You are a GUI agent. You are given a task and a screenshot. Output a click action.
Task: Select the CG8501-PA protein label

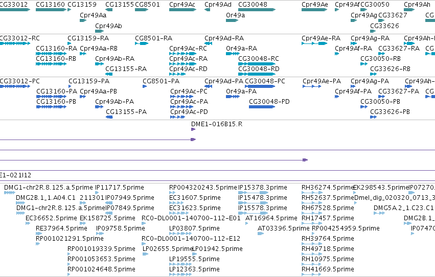point(161,81)
